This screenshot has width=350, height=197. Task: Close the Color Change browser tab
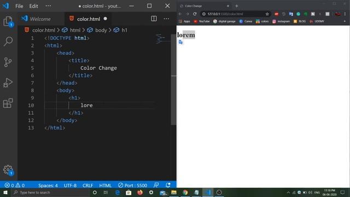pyautogui.click(x=228, y=6)
